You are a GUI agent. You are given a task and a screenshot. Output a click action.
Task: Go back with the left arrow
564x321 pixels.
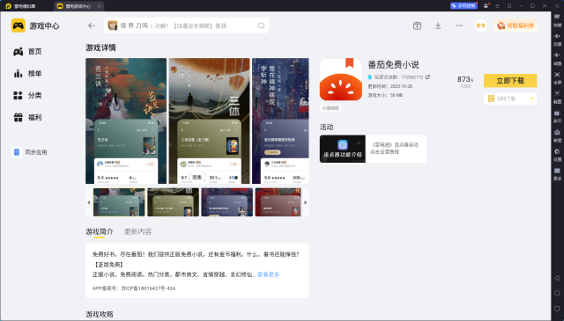pyautogui.click(x=92, y=26)
